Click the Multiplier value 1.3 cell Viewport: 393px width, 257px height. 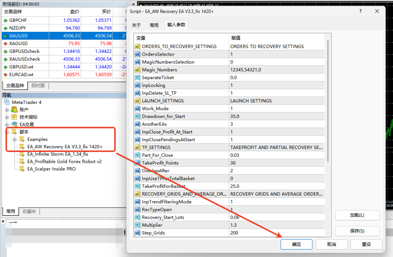(277, 225)
